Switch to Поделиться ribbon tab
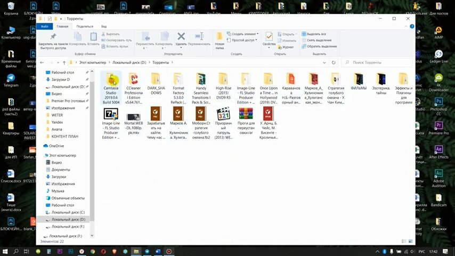 coord(85,27)
